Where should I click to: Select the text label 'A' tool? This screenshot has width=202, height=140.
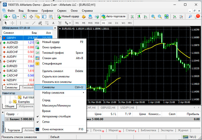tap(53, 23)
